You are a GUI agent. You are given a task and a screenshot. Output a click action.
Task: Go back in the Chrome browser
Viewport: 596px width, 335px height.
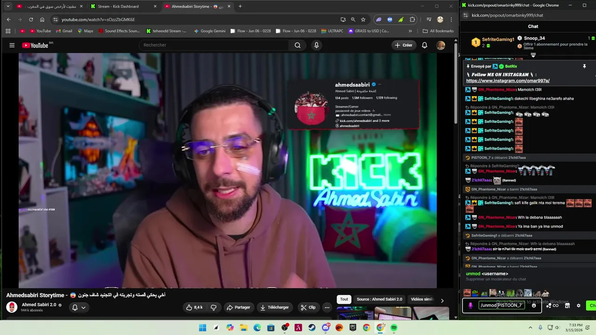(x=8, y=20)
